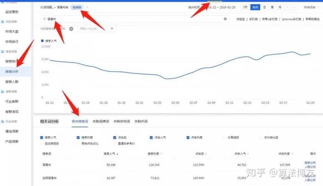Click the 手机壳 suggested keyword link
The height and width of the screenshot is (186, 323).
[253, 19]
